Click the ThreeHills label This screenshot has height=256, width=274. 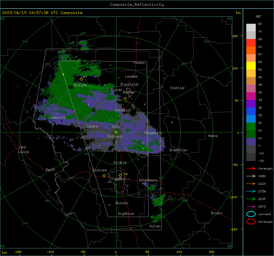click(153, 133)
